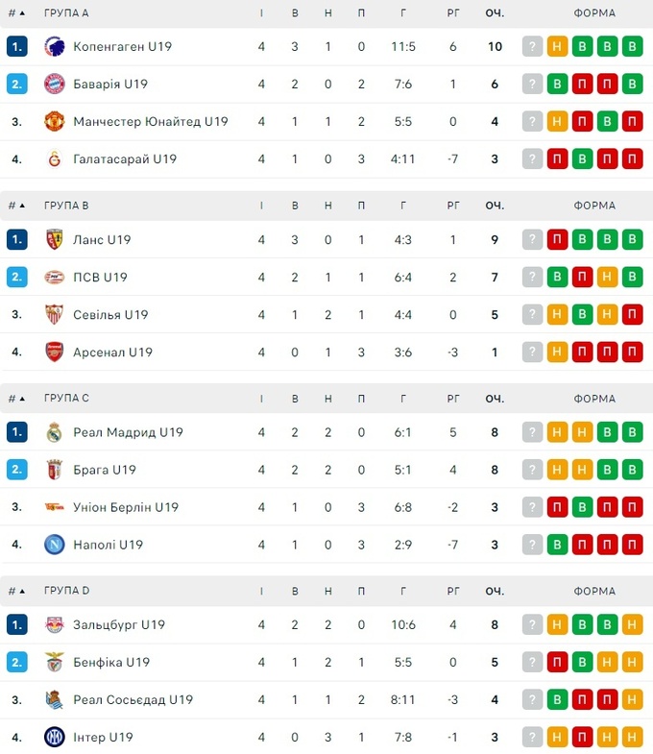Screen dimensions: 653x754
Task: Click the Benfica U19 eagle crest
Action: [54, 662]
